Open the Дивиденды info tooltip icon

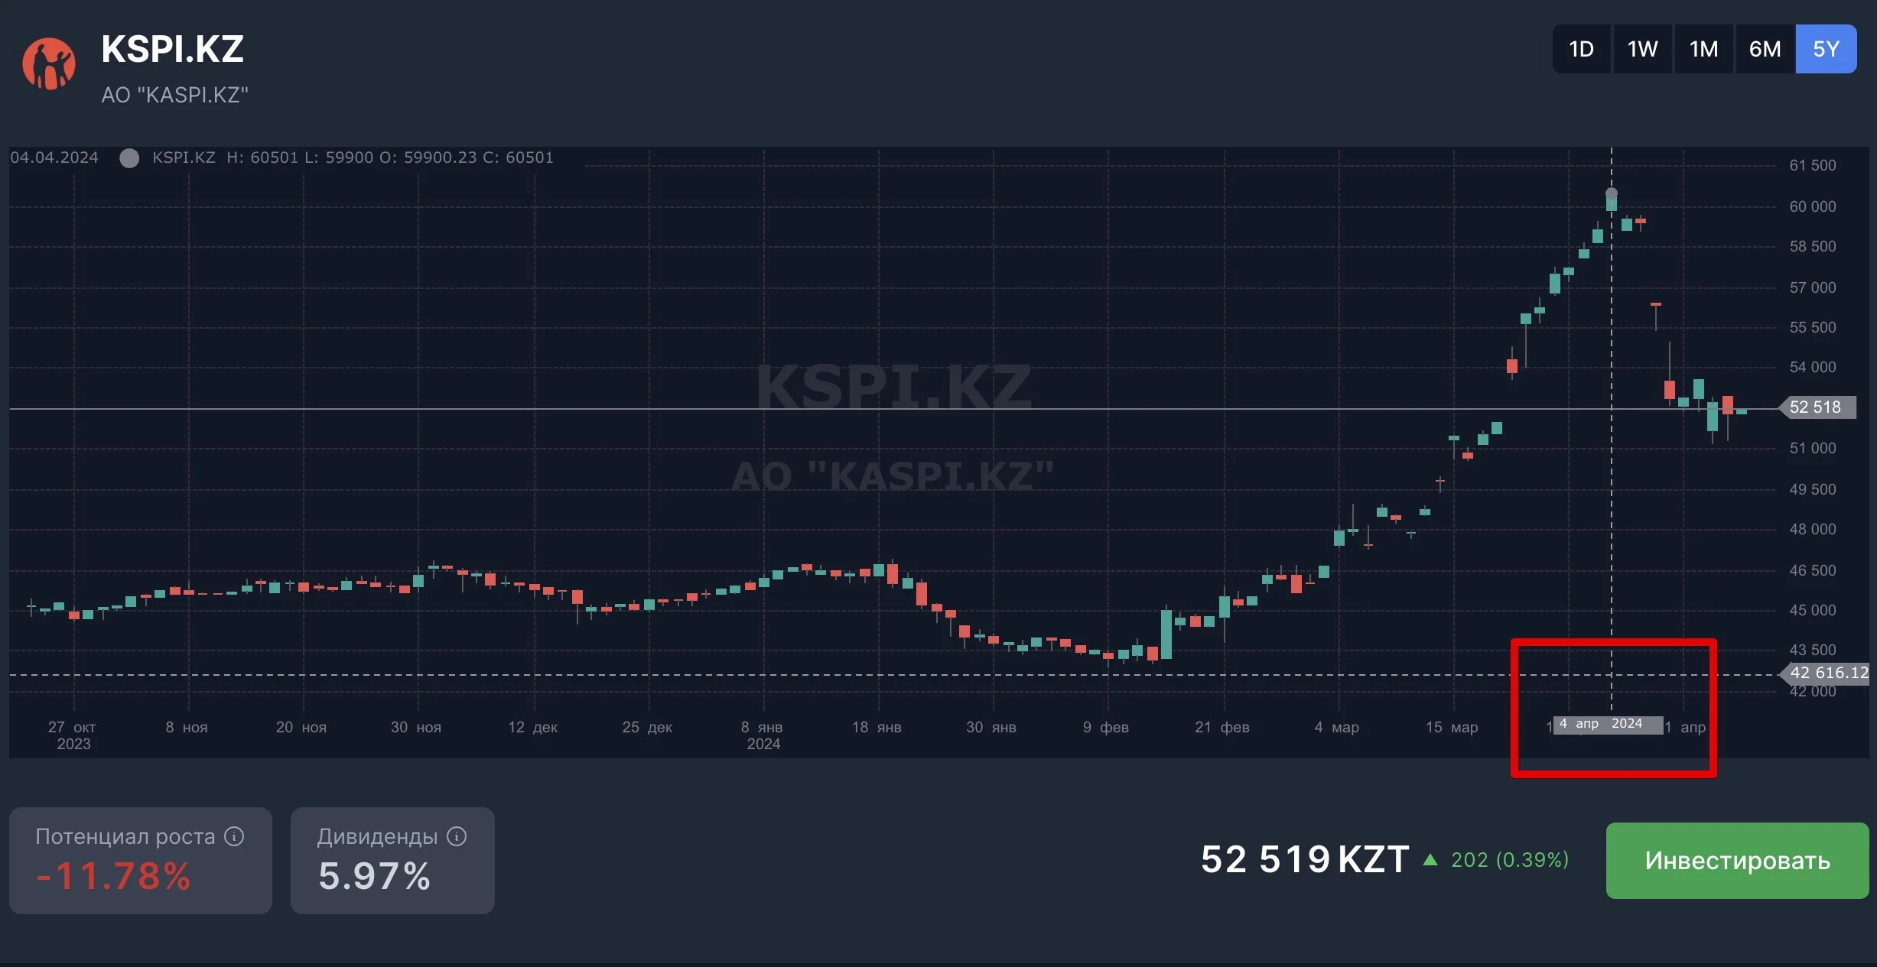[457, 836]
